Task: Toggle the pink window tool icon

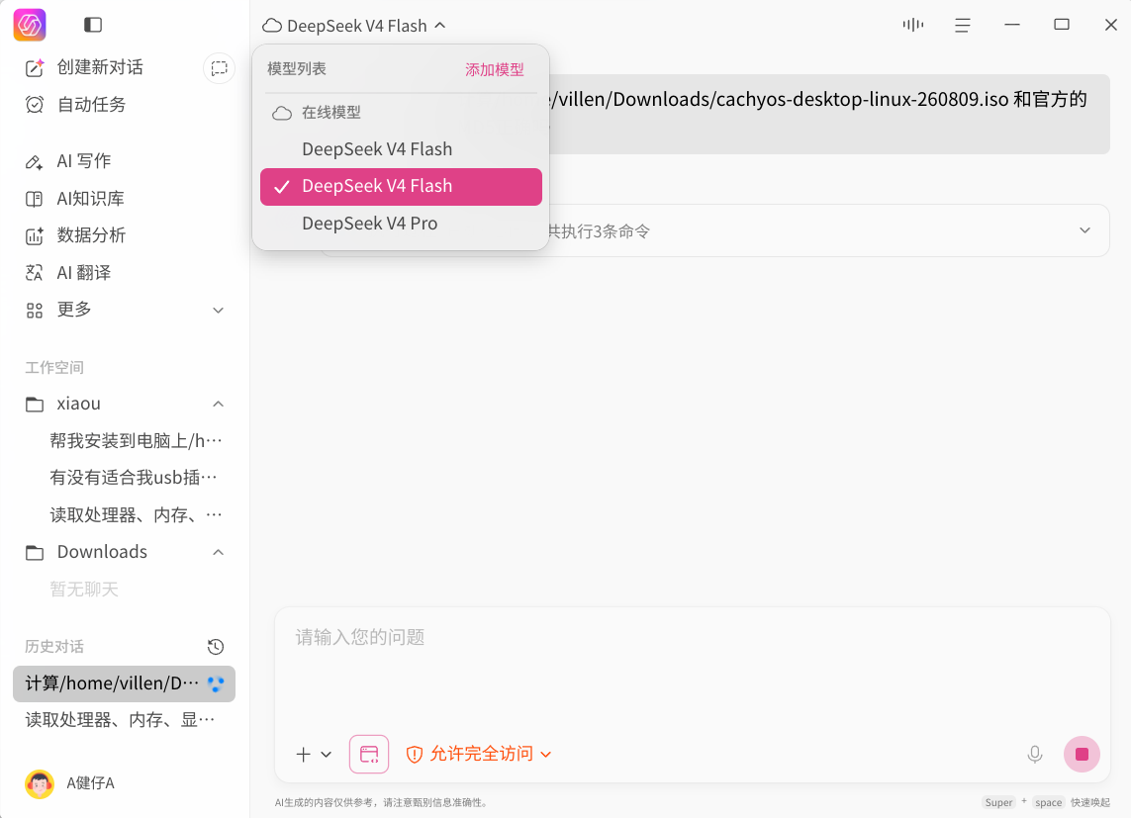Action: click(369, 755)
